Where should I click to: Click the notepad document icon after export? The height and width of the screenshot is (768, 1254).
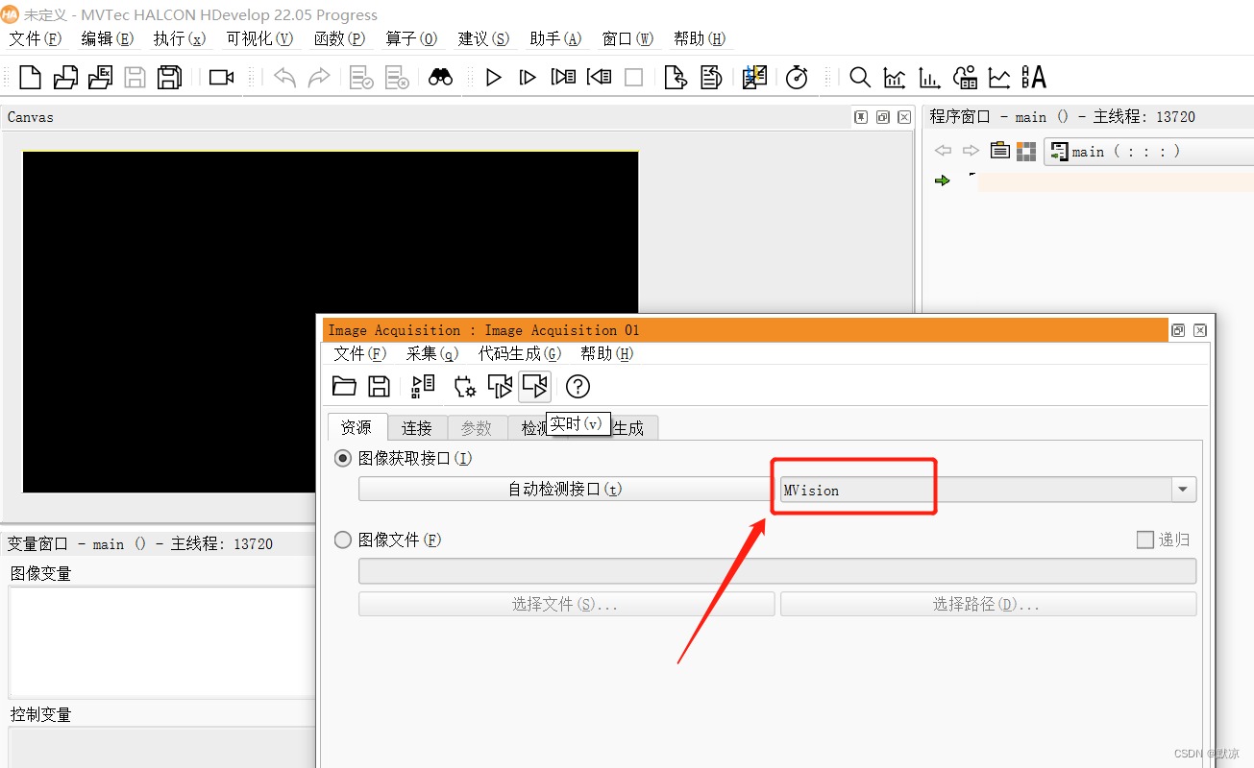click(x=711, y=78)
